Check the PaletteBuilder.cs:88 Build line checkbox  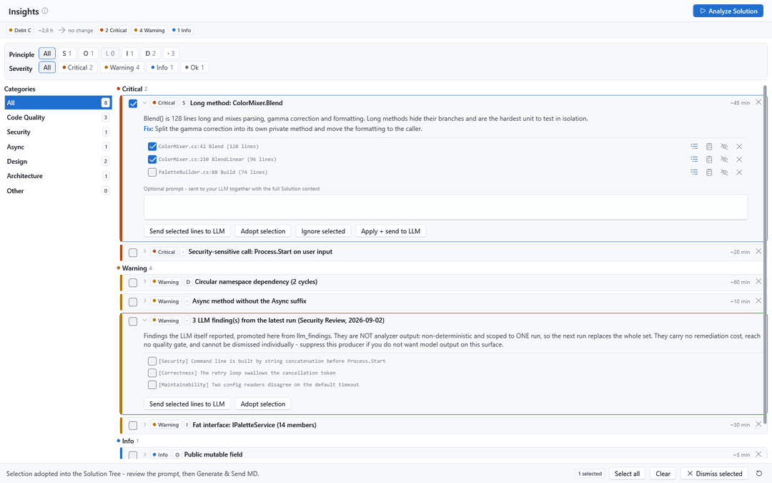click(152, 172)
